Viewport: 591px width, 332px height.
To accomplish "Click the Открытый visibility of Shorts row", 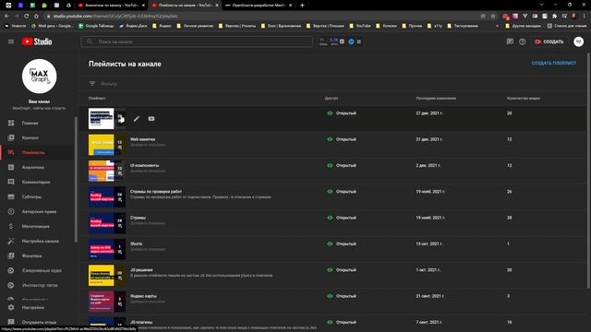I will 343,243.
